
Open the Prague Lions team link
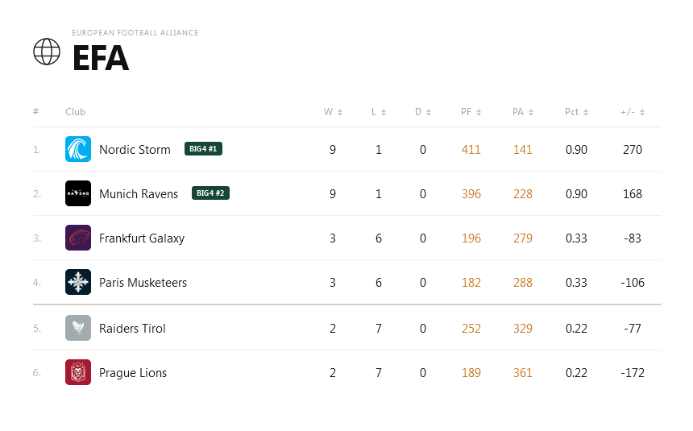click(x=133, y=373)
